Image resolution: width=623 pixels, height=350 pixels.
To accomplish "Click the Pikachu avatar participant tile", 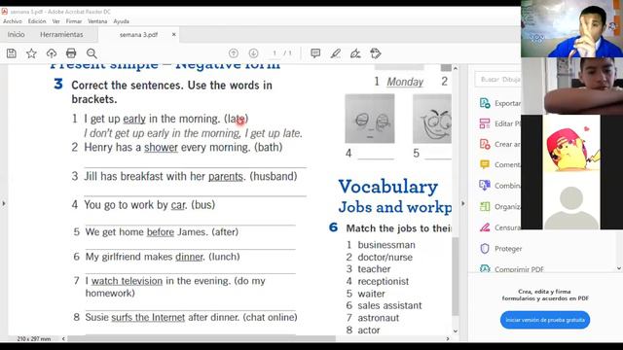I will (571, 143).
